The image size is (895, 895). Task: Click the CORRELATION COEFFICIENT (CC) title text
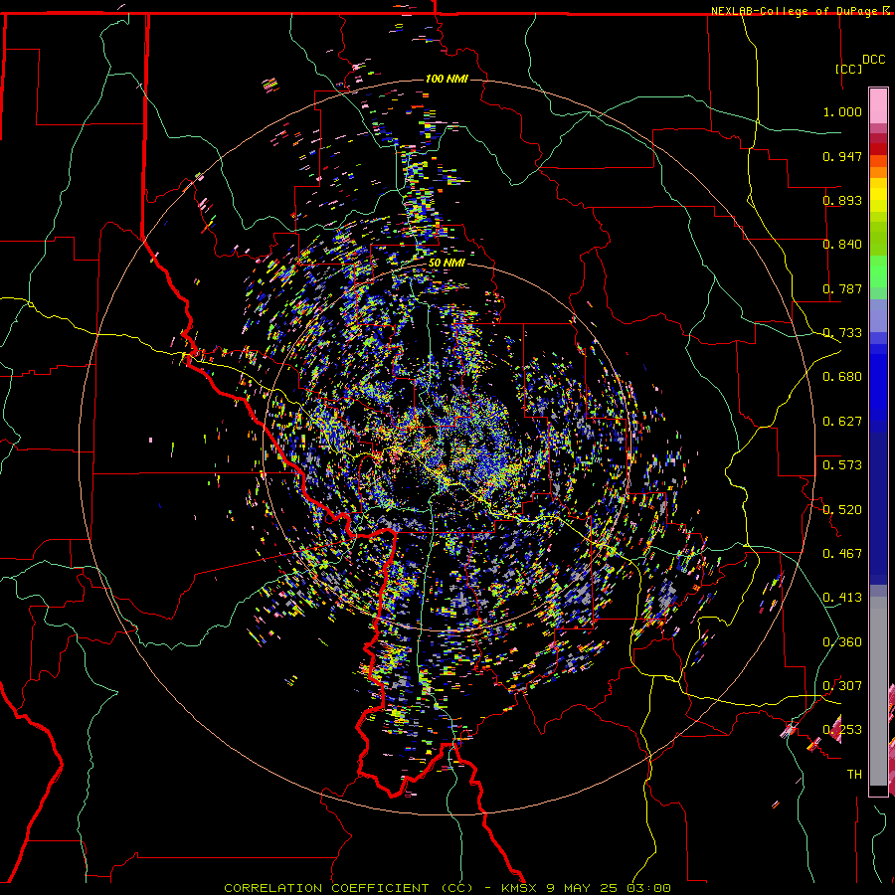click(x=348, y=888)
